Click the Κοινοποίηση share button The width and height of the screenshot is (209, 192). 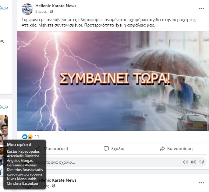point(176,148)
